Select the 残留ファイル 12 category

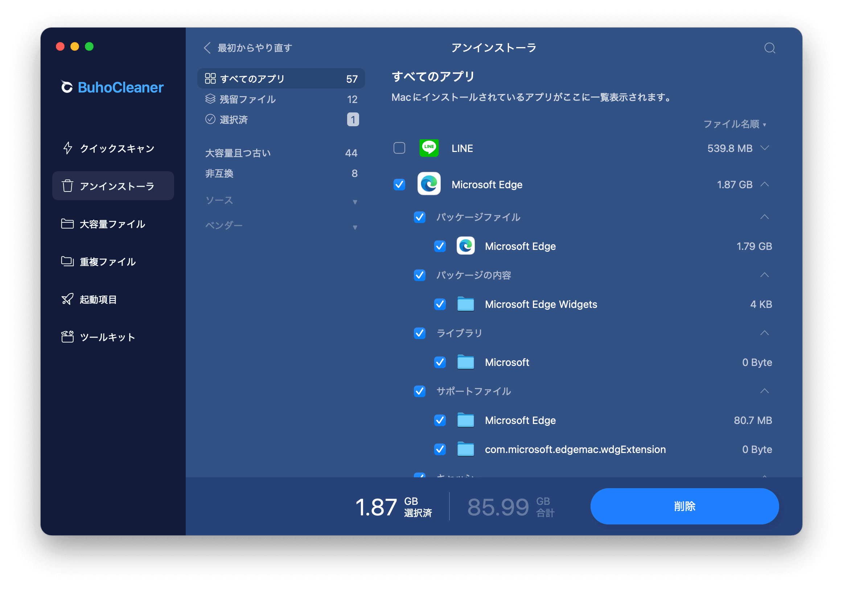[x=281, y=99]
